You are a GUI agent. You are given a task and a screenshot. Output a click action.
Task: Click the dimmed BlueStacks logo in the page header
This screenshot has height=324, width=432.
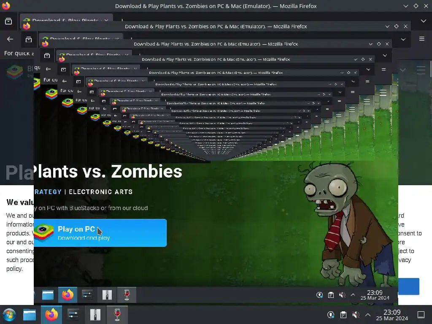tap(15, 71)
